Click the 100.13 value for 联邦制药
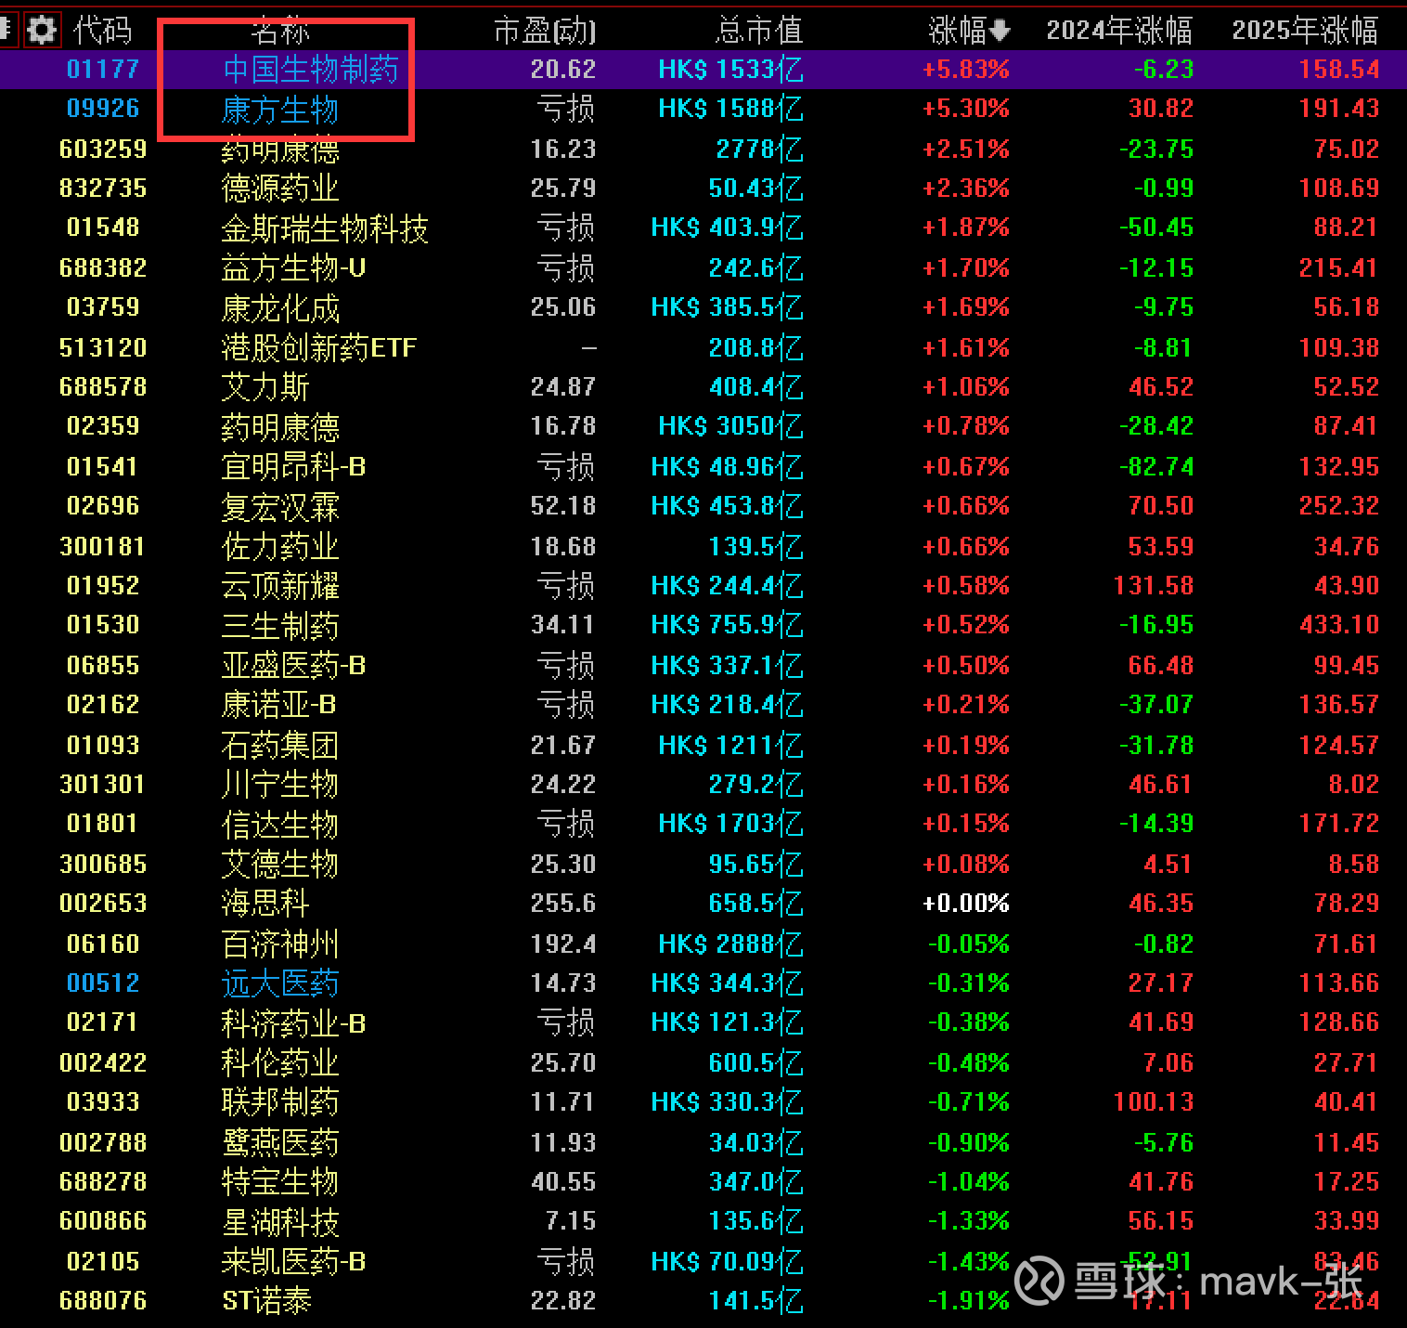 pos(1154,1102)
